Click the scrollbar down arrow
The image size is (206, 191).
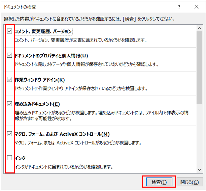(199, 170)
